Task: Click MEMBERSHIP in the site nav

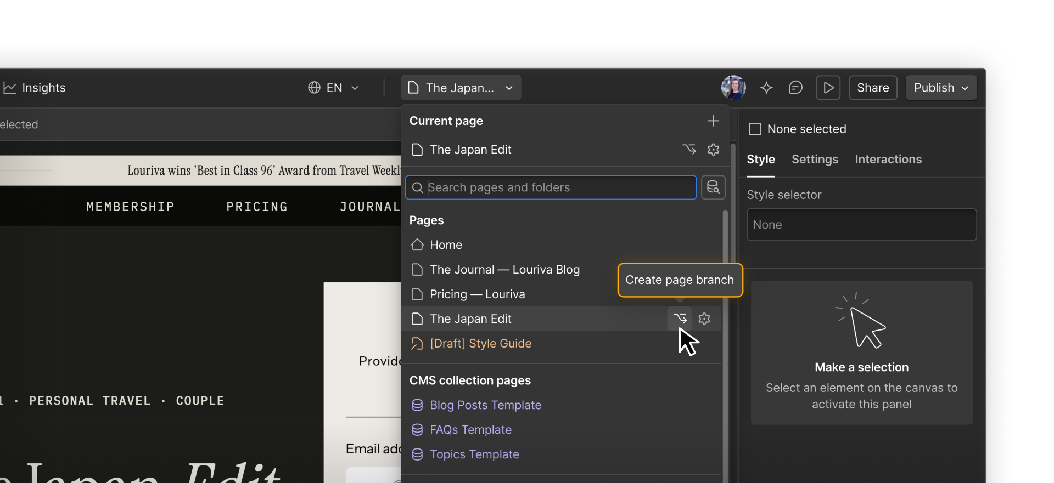Action: (x=130, y=207)
